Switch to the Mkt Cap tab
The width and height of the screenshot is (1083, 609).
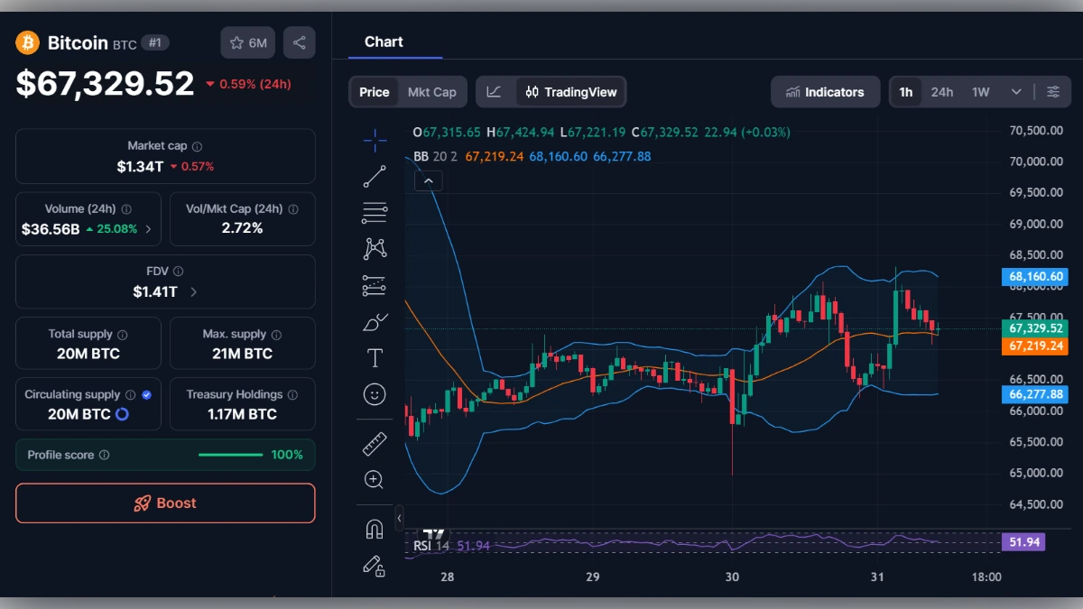pos(431,91)
